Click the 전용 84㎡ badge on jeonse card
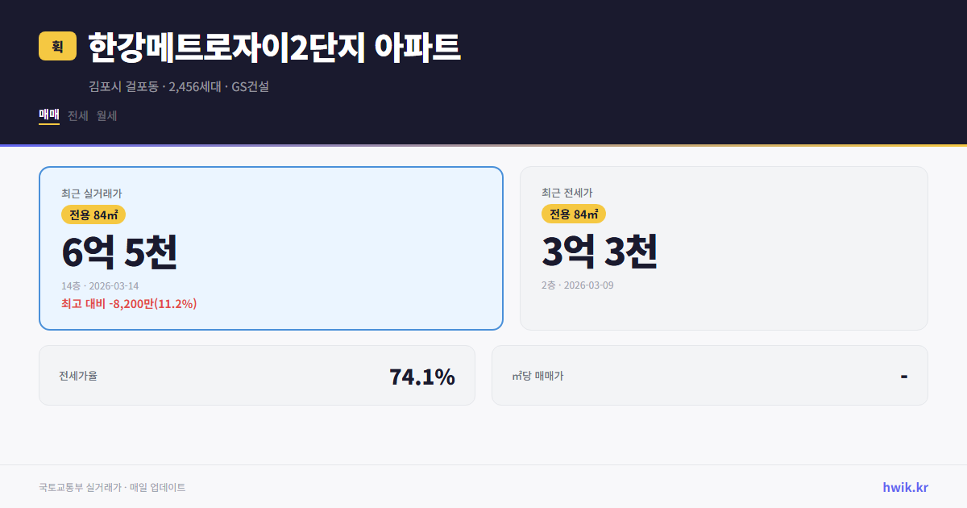Image resolution: width=967 pixels, height=508 pixels. [573, 214]
